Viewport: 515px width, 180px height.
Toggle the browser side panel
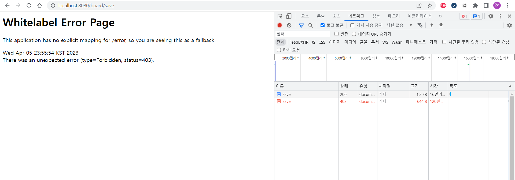click(486, 5)
